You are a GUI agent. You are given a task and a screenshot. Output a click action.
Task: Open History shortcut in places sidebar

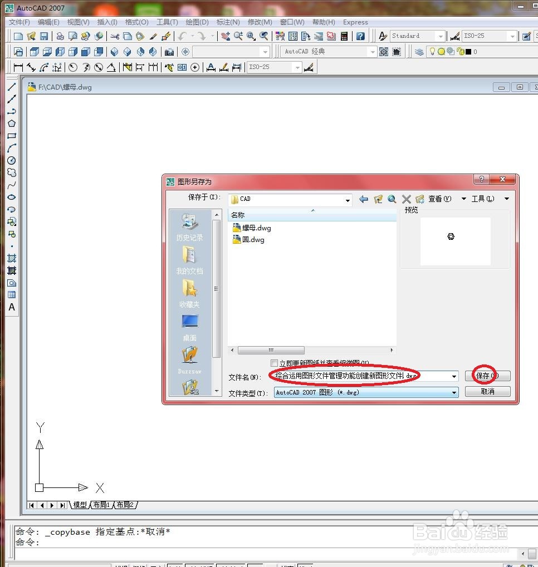pyautogui.click(x=190, y=227)
